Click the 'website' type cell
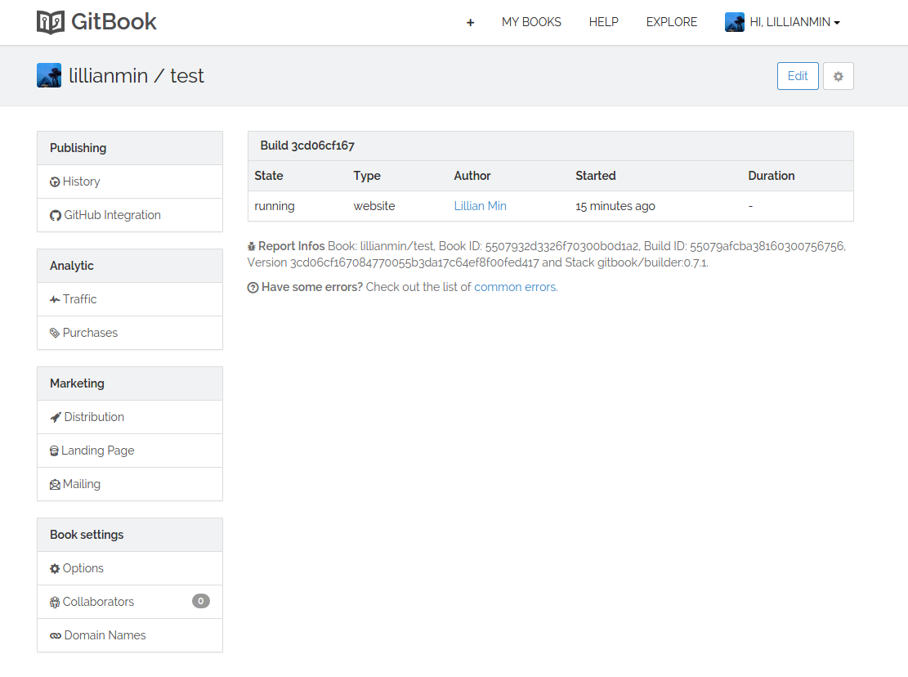Viewport: 908px width, 677px height. coord(374,206)
